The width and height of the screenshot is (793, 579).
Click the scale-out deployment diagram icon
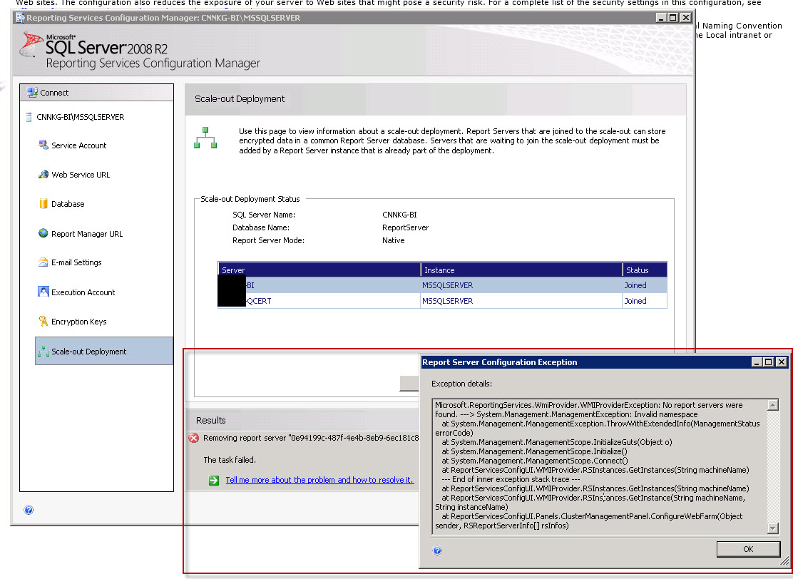pos(205,138)
